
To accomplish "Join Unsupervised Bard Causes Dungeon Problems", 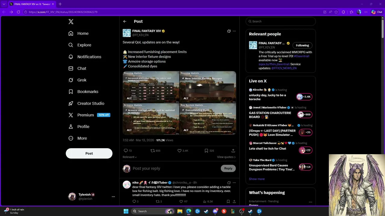I will point(305,167).
